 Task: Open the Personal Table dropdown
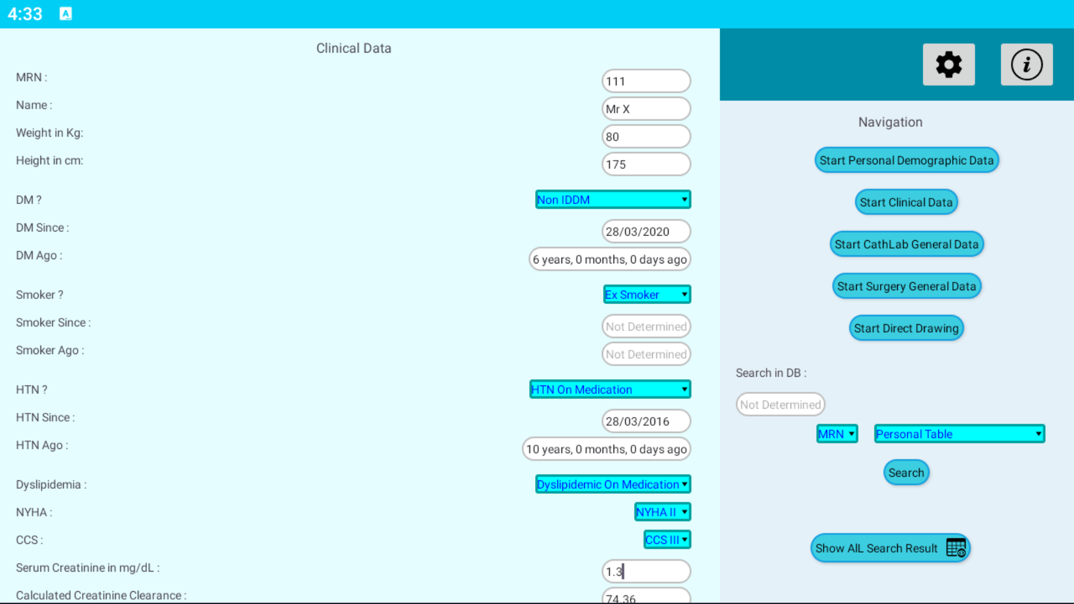pos(959,434)
